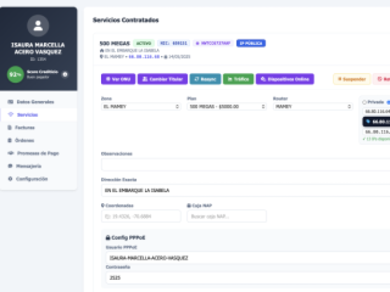Screen dimensions: 390x292
Task: Click the Buscar caja NAP search field
Action: pos(226,216)
